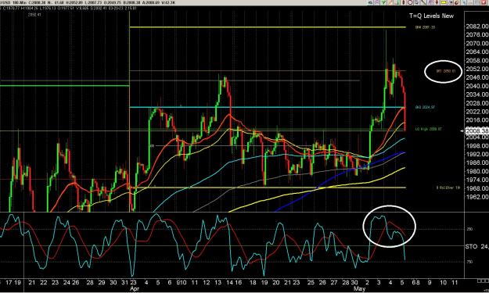This screenshot has width=489, height=293.
Task: Click the 'May' month label on time axis
Action: [359, 288]
